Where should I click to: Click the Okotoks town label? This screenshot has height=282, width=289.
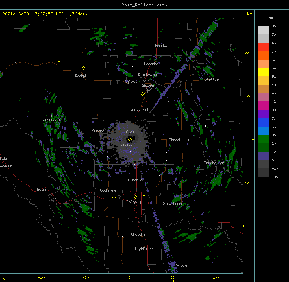click(138, 234)
